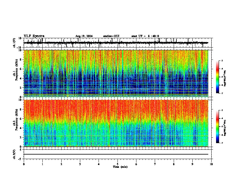This screenshot has height=184, width=238.
Task: Click the 'start UT = 8 :40: 0' text
Action: click(145, 36)
